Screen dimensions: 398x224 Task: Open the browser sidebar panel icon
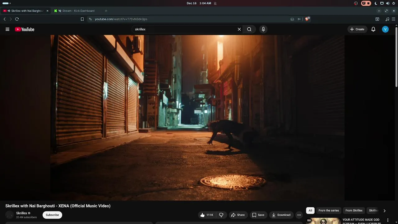[377, 19]
